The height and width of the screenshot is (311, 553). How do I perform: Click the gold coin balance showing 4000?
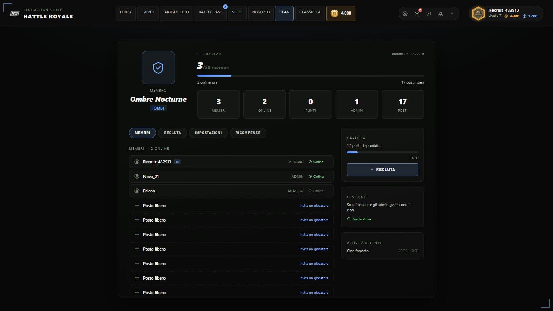tap(341, 13)
